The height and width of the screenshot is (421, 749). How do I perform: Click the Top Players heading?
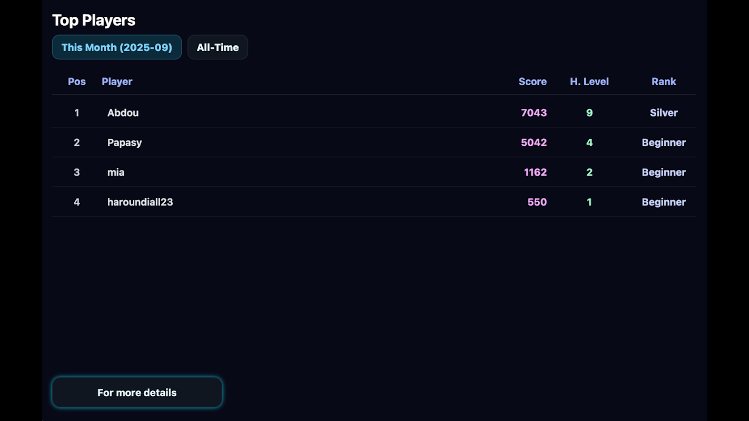(94, 20)
